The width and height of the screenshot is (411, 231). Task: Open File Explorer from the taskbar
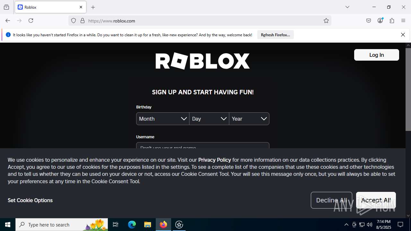(147, 225)
